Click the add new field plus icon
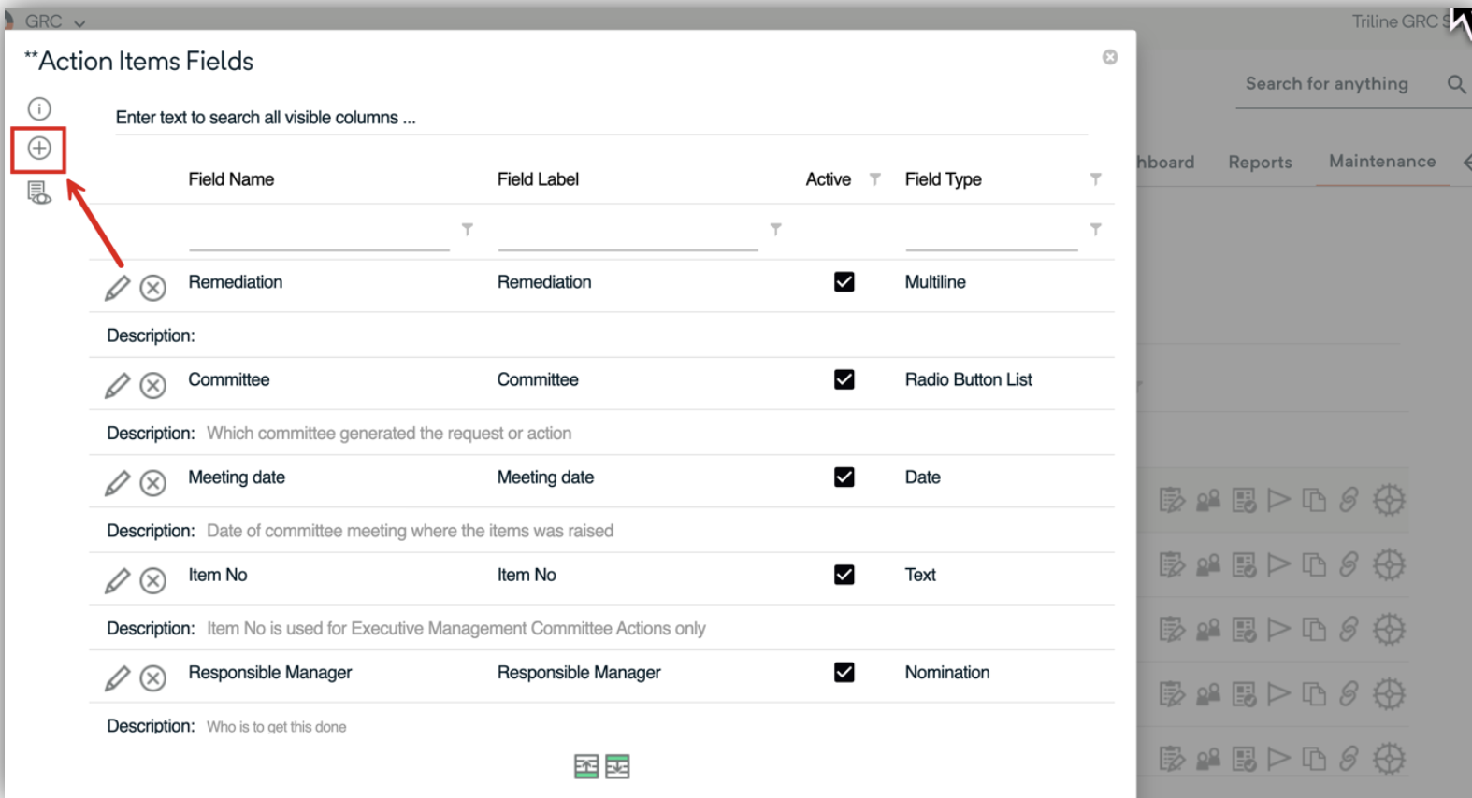 coord(39,149)
